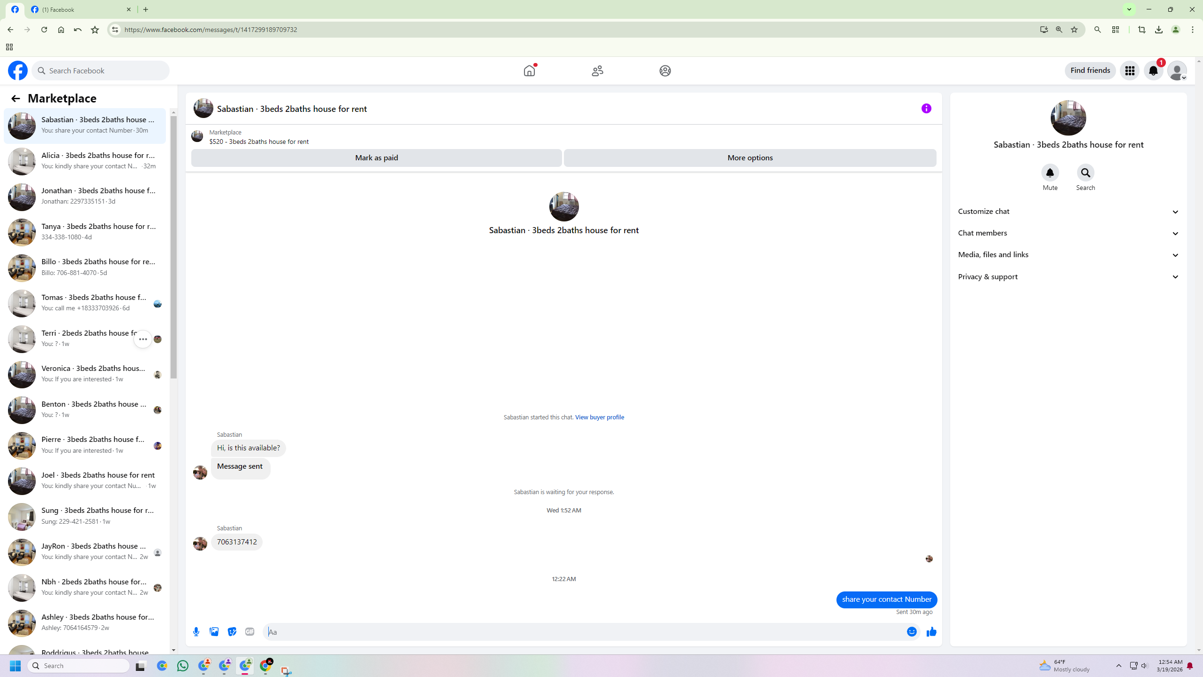This screenshot has height=677, width=1203.
Task: Expand Media, files and links section
Action: click(1069, 255)
